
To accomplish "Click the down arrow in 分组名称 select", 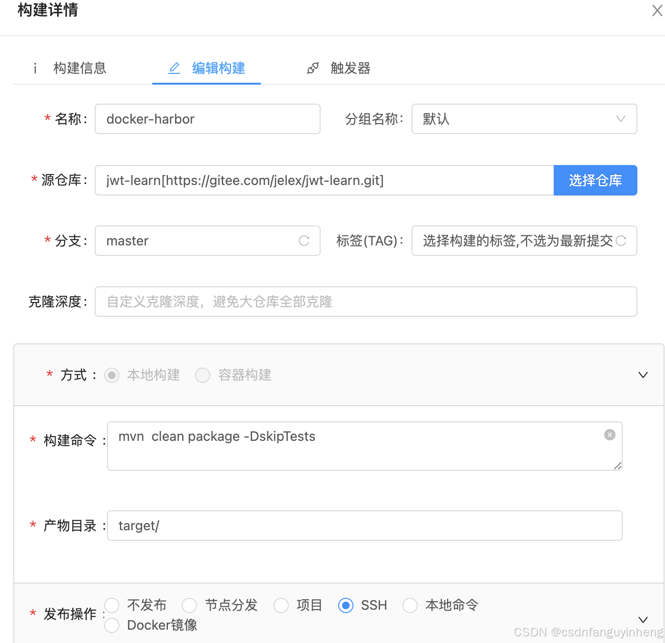I will (x=621, y=119).
